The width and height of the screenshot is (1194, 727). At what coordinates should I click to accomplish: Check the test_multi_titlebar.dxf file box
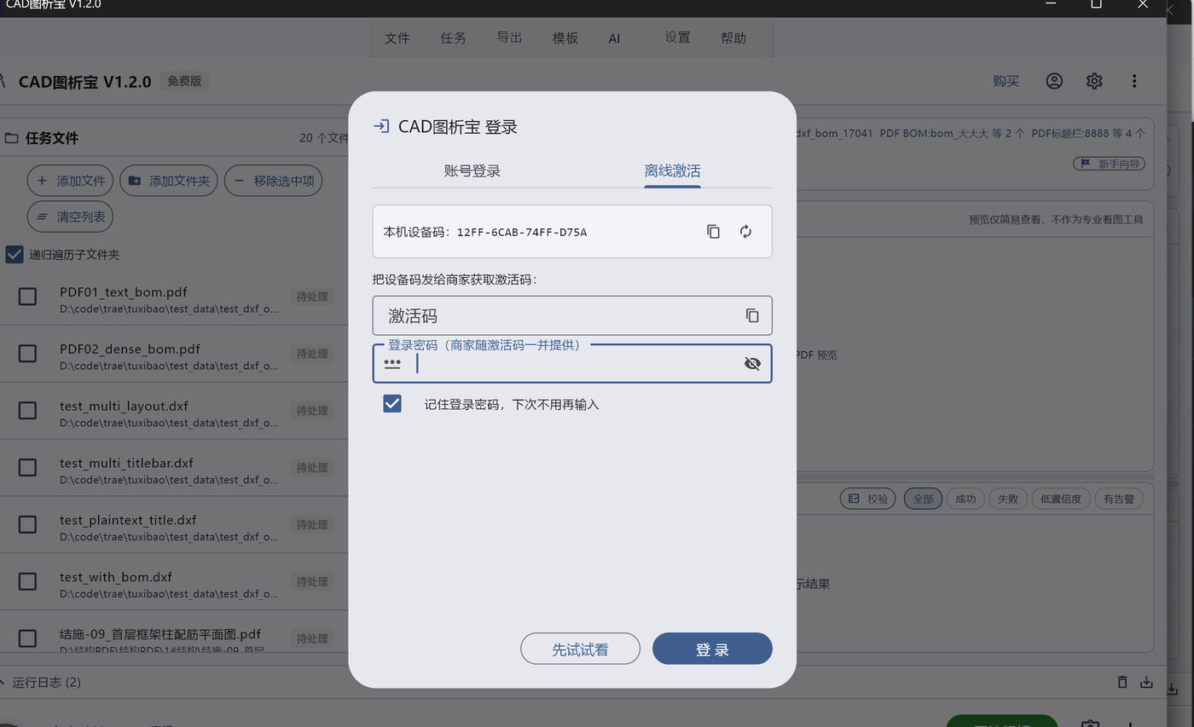(27, 467)
